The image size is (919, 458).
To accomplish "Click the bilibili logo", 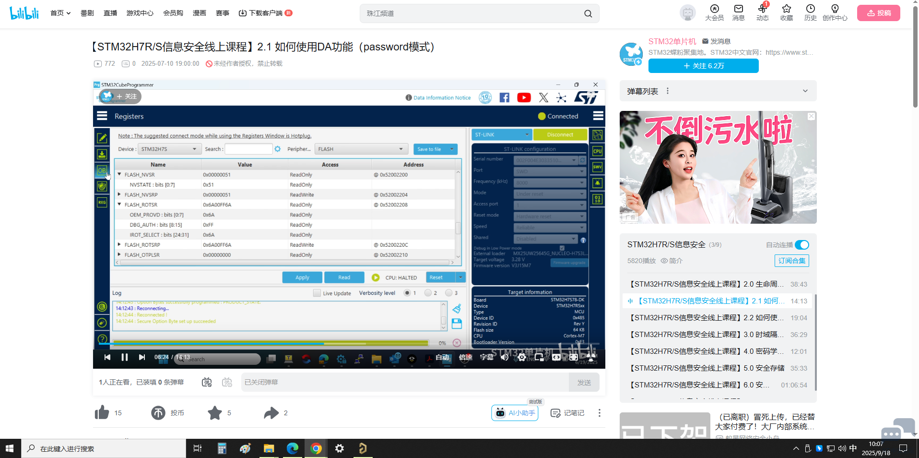I will point(24,13).
